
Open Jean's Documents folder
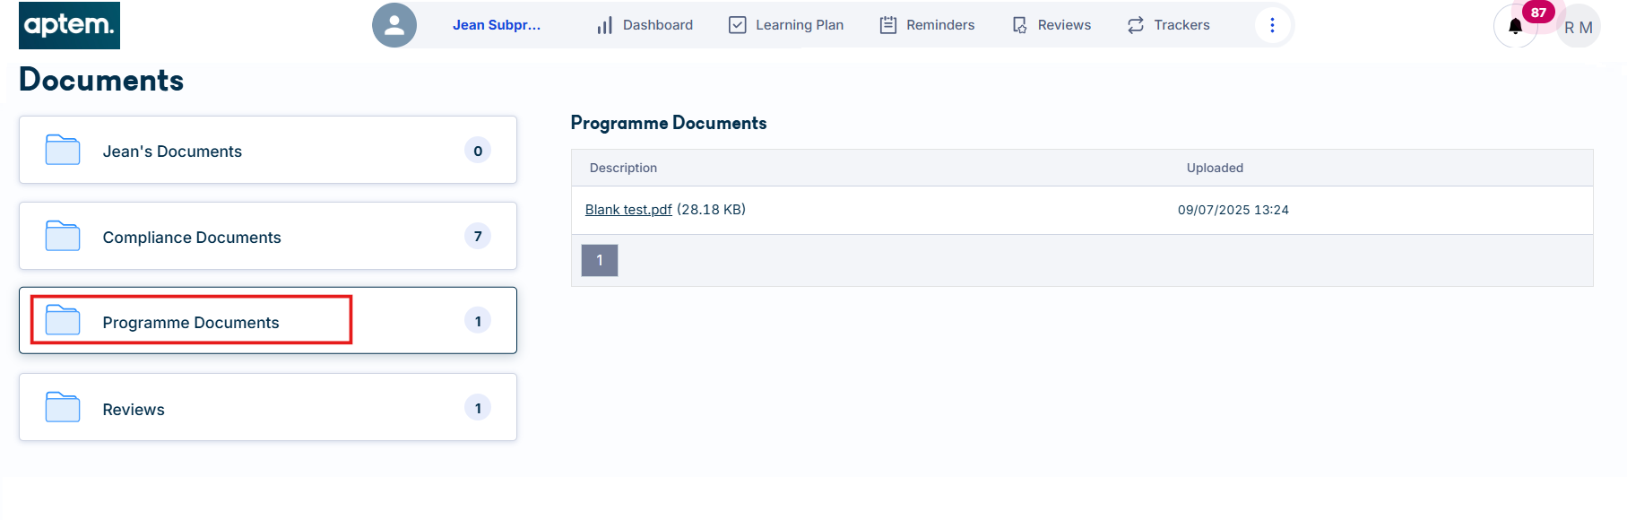pos(268,150)
